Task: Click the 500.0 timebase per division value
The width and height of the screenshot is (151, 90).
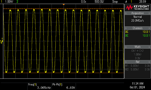Action: click(x=99, y=1)
